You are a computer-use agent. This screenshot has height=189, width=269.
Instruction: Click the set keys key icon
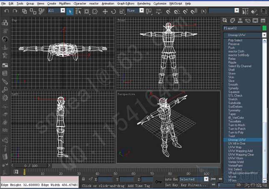(159, 181)
